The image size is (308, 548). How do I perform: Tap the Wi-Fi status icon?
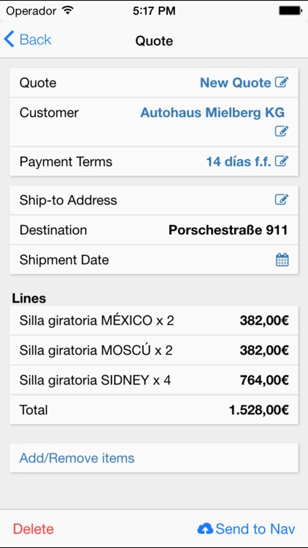coord(67,10)
